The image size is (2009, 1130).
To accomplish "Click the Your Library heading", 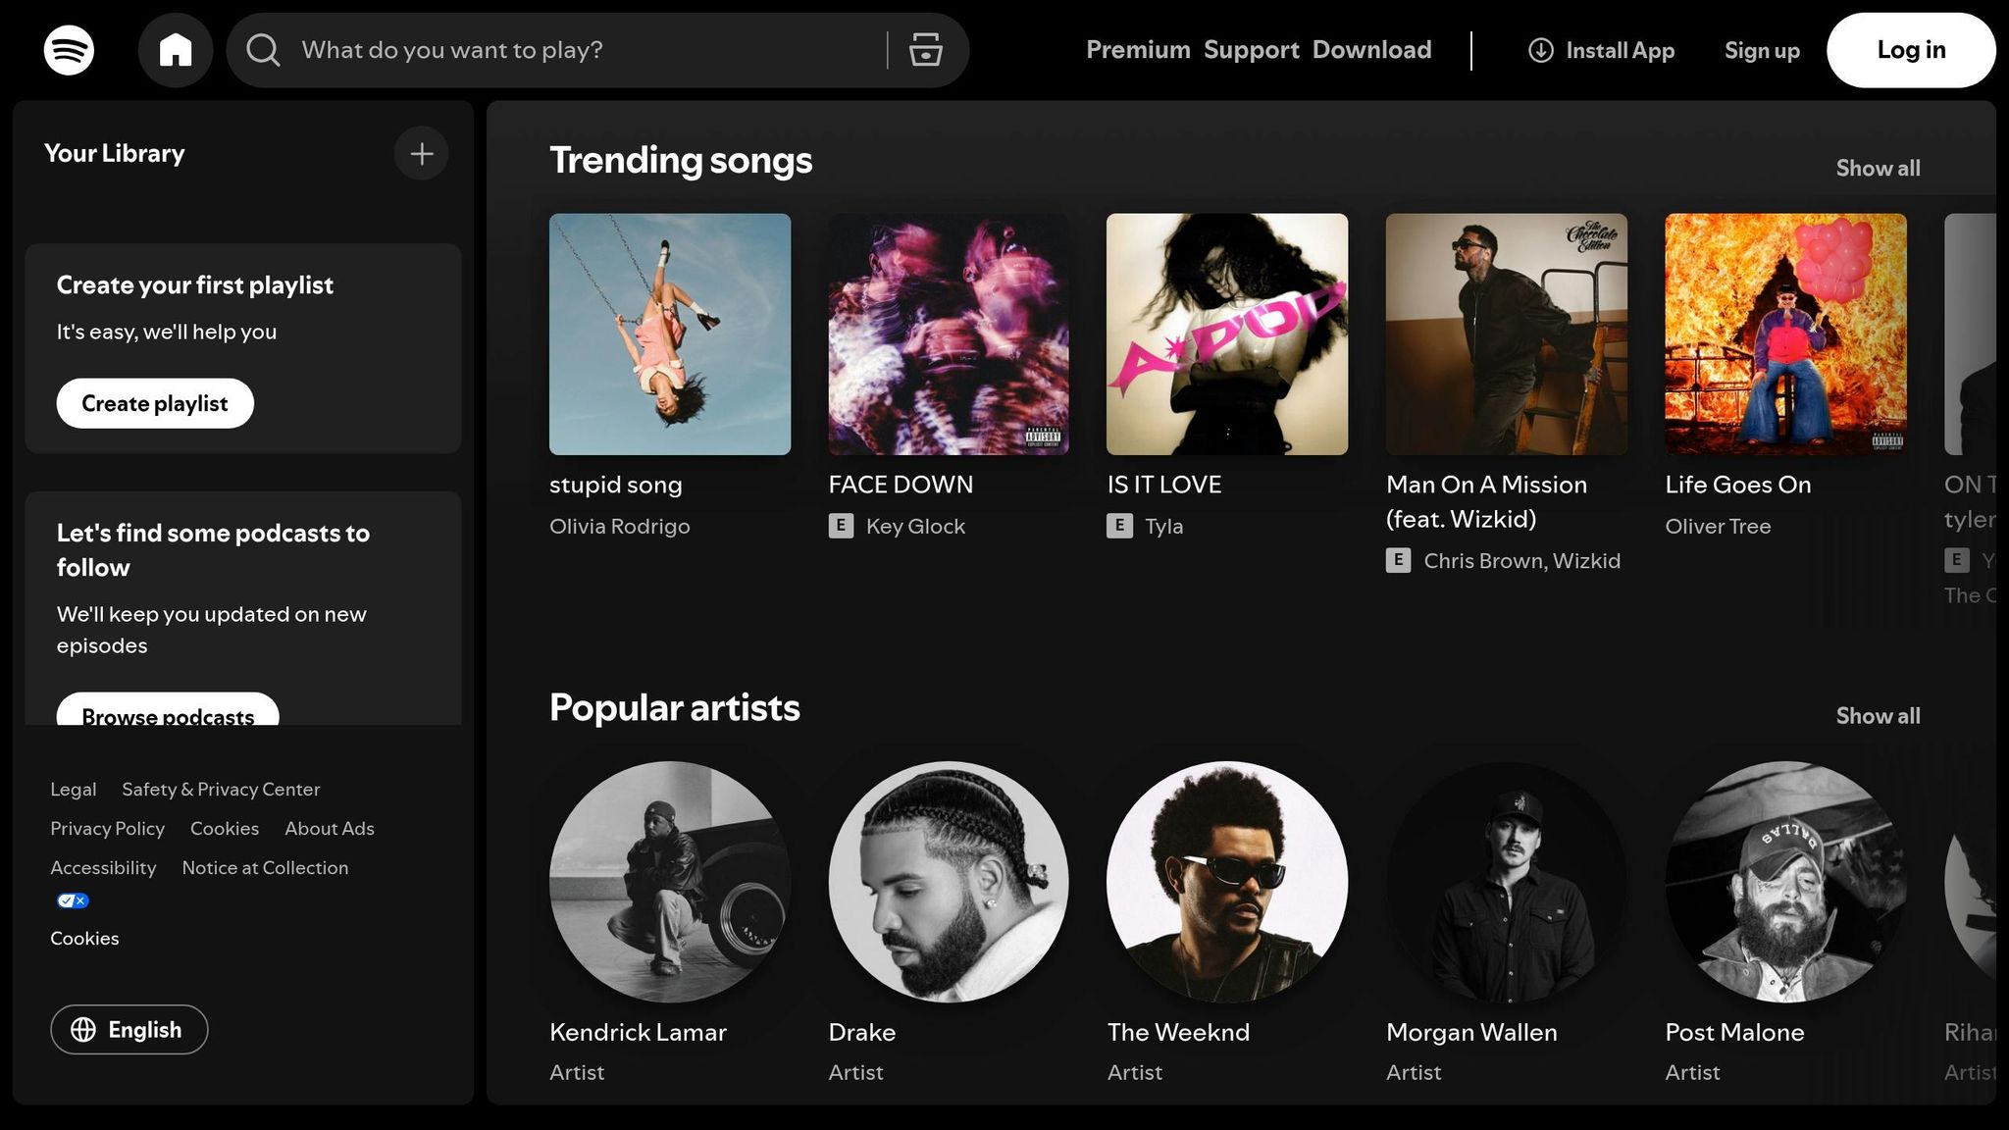I will 115,153.
